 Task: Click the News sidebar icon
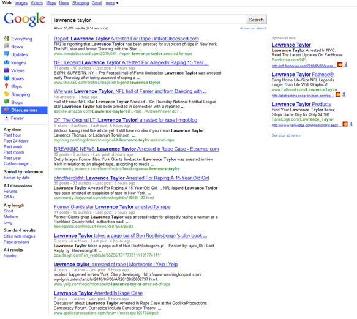(7, 46)
